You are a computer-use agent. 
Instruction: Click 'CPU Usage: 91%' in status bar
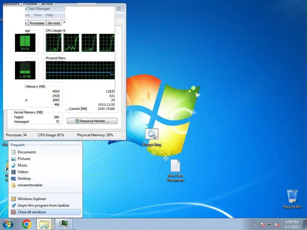pos(51,135)
